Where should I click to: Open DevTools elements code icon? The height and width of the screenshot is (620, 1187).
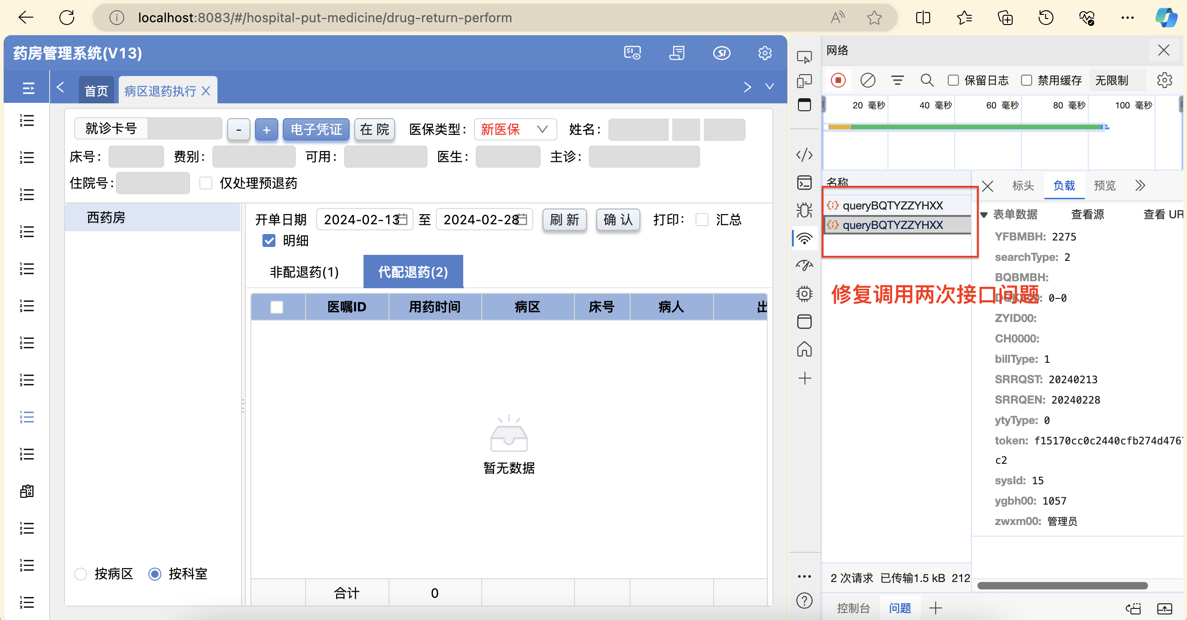pyautogui.click(x=804, y=154)
